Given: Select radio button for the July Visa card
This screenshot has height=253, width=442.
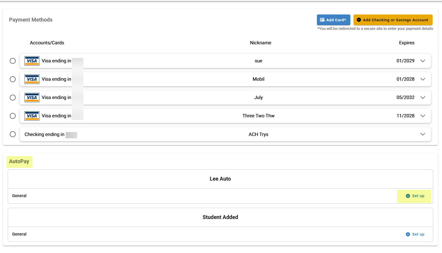Looking at the screenshot, I should coord(13,98).
